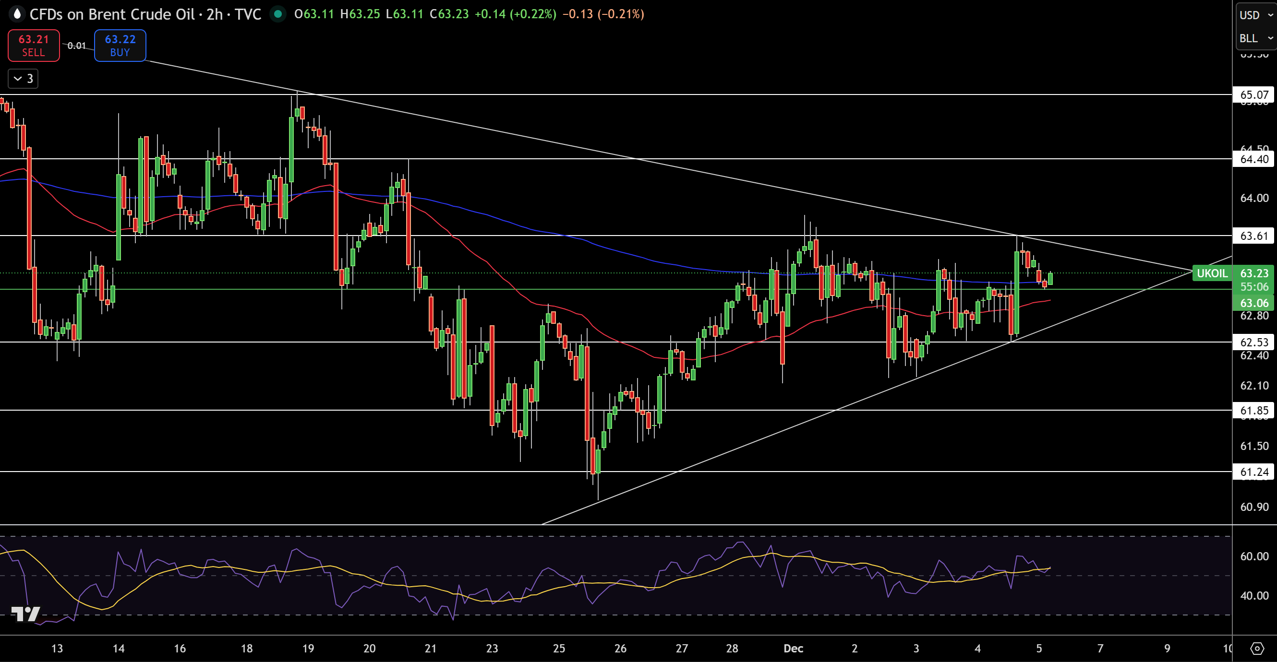The image size is (1277, 662).
Task: Click the 62.53 support level price label
Action: pos(1253,342)
